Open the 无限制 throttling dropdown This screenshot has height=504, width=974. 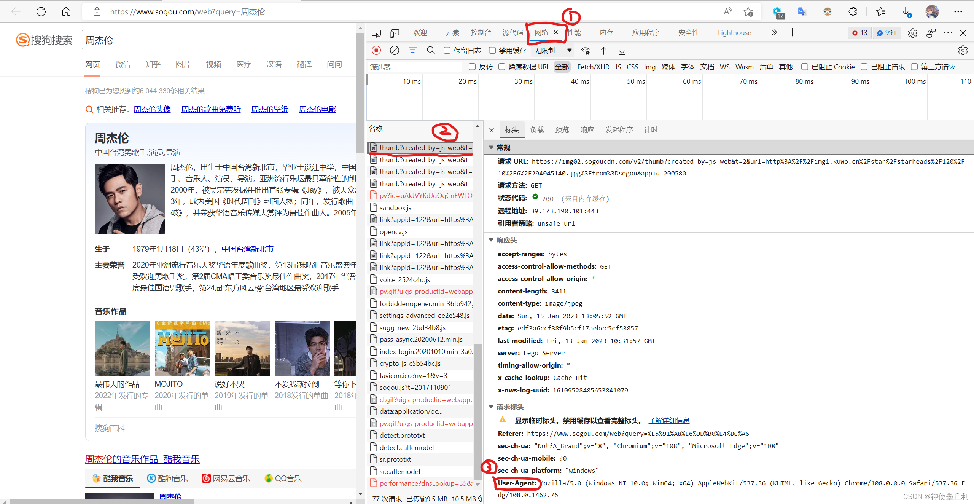click(552, 50)
